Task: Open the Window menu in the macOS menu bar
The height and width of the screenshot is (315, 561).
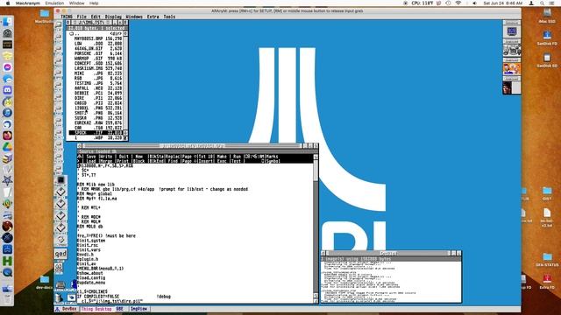Action: [x=76, y=3]
